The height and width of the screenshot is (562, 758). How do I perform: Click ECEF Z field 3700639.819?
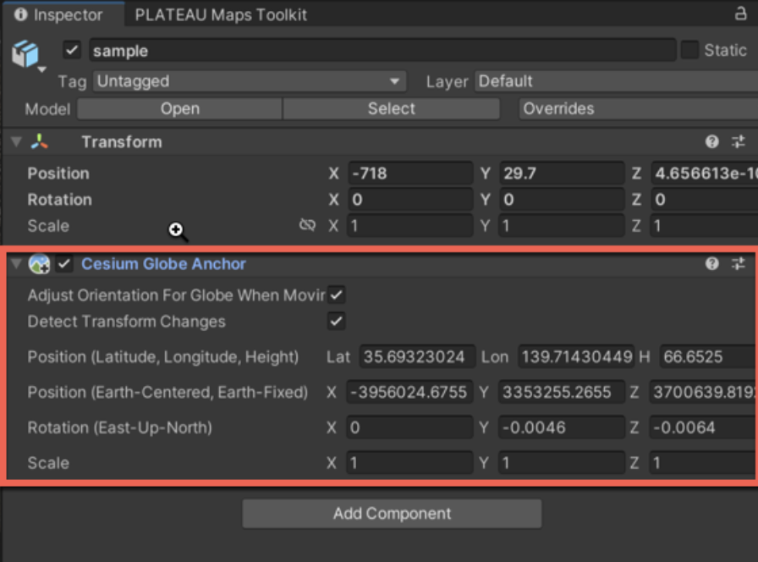click(x=702, y=392)
